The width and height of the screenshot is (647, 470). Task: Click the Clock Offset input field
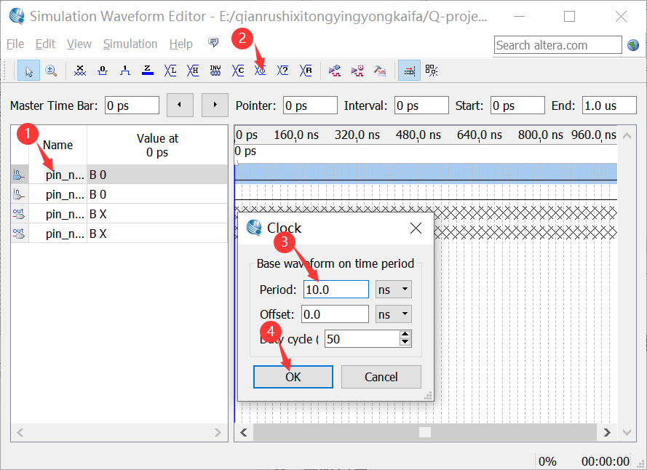(x=335, y=314)
